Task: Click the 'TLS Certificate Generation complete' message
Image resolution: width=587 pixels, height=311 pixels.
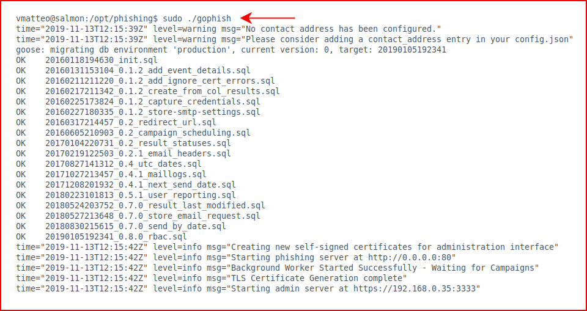Action: 317,278
